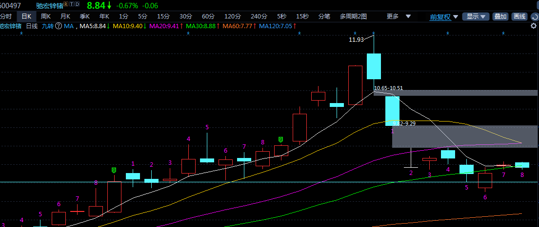Switch to 季K quarterly chart
Image resolution: width=539 pixels, height=227 pixels.
85,17
